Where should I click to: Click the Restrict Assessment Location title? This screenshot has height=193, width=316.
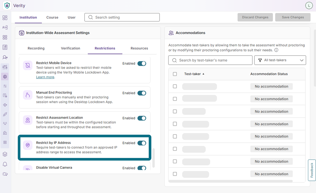pos(59,118)
